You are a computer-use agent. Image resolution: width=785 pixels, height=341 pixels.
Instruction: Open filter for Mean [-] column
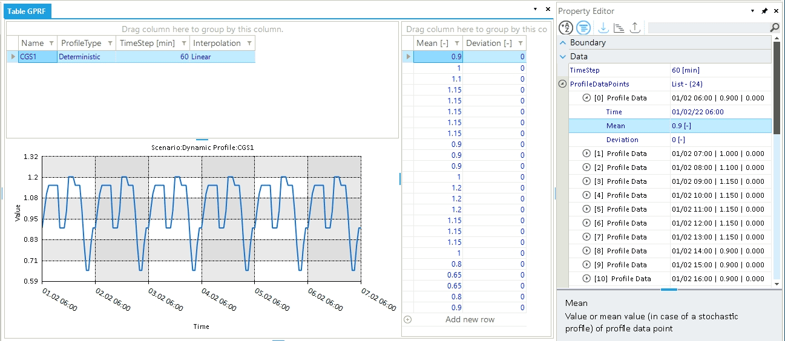pos(456,44)
